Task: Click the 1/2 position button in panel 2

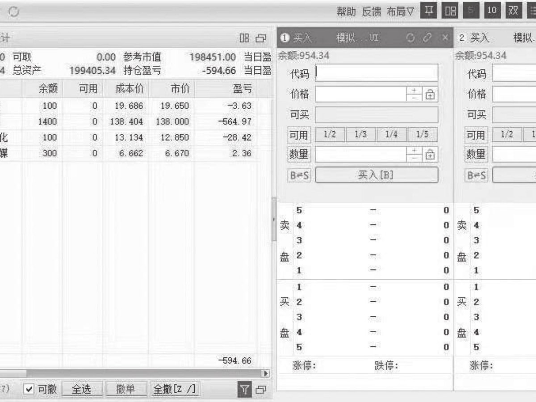Action: tap(507, 135)
